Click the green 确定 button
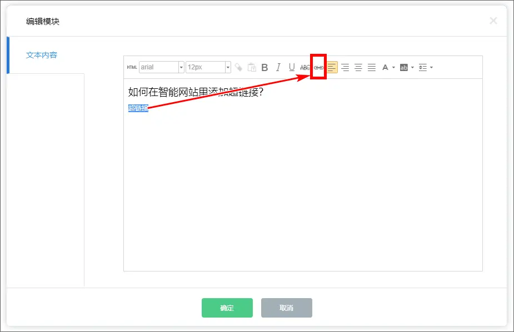 coord(227,308)
